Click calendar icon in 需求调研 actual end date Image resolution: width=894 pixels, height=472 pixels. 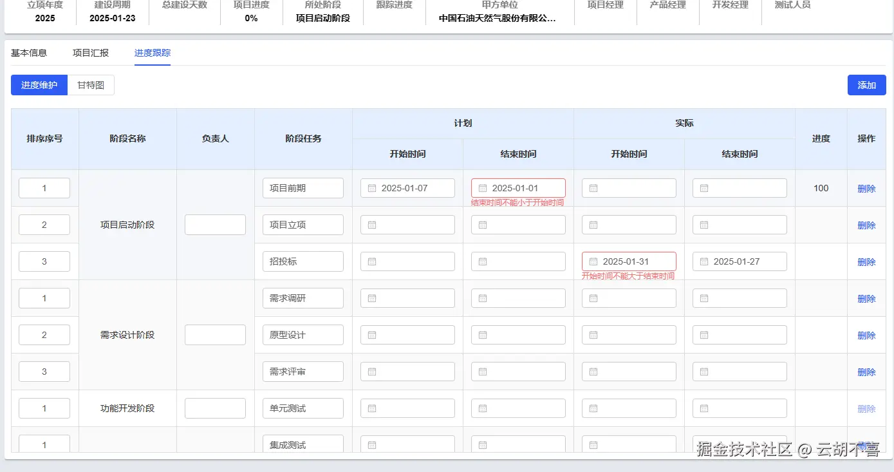pyautogui.click(x=704, y=298)
